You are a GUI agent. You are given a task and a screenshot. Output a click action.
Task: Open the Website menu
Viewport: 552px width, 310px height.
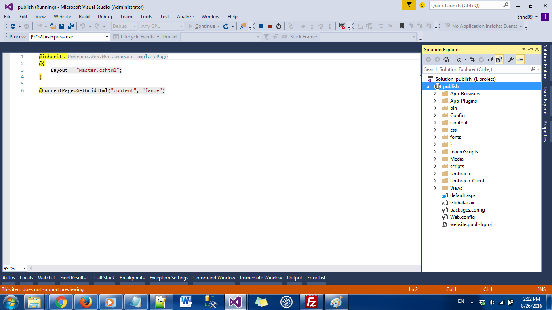click(x=62, y=17)
